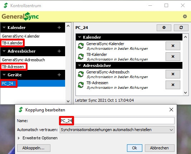The width and height of the screenshot is (191, 154).
Task: Click the sync icon beside GeneralSync-Kalender
Action: pos(81,46)
